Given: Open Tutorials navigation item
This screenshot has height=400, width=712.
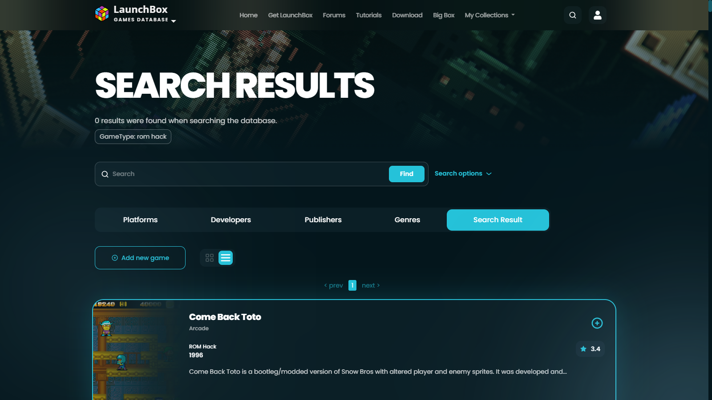Looking at the screenshot, I should [368, 15].
